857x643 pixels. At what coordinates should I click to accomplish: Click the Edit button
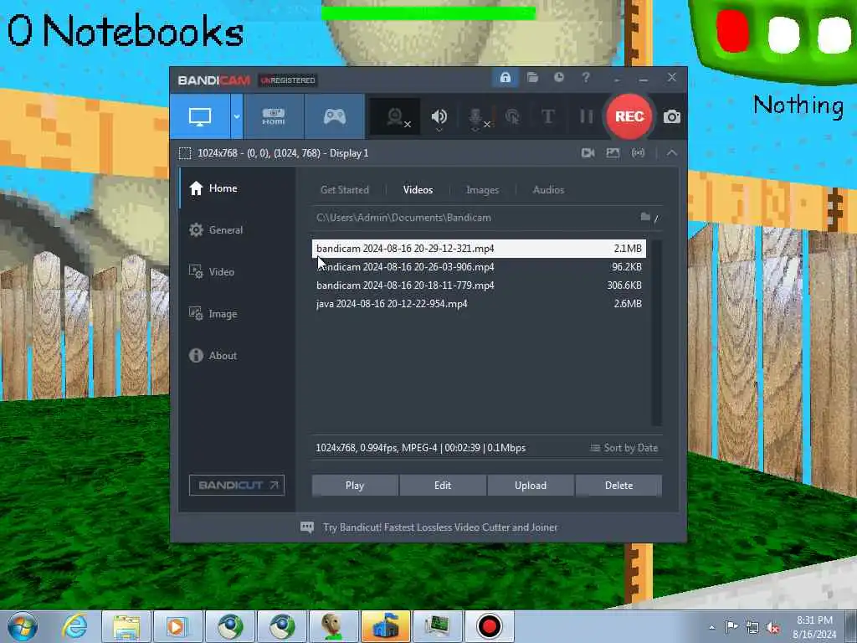coord(443,486)
